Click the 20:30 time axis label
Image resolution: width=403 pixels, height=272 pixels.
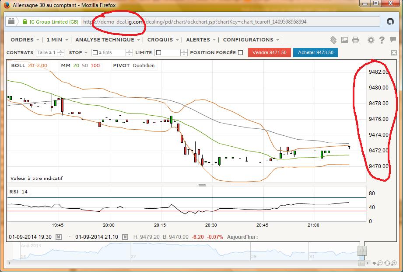pyautogui.click(x=211, y=225)
